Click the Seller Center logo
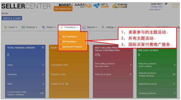Viewport: 181px width, 100px height. [x=26, y=6]
